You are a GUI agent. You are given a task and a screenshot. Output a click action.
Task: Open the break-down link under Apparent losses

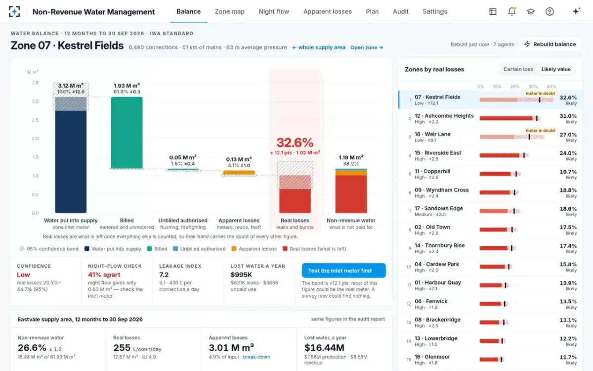pos(256,357)
